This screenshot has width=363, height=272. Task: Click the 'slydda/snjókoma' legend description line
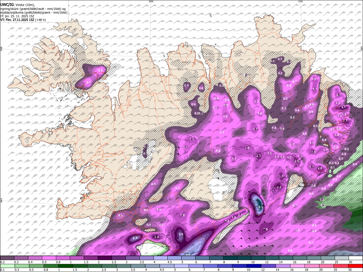point(34,12)
